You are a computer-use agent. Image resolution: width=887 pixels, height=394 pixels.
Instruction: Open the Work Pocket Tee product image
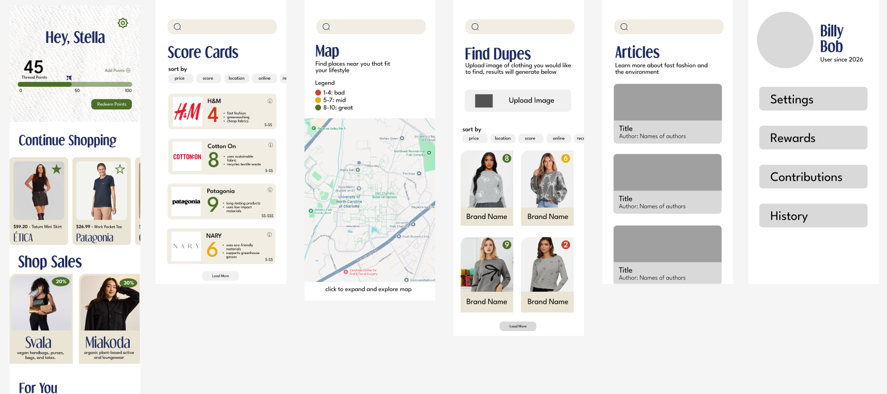click(101, 191)
